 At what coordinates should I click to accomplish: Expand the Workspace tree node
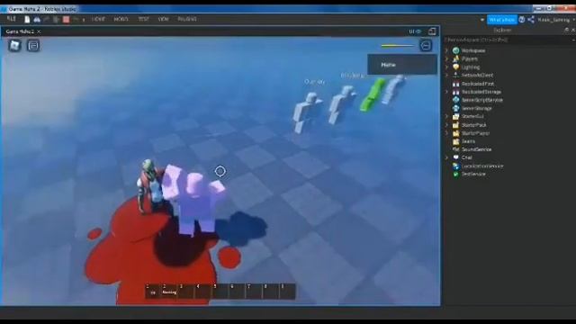446,50
